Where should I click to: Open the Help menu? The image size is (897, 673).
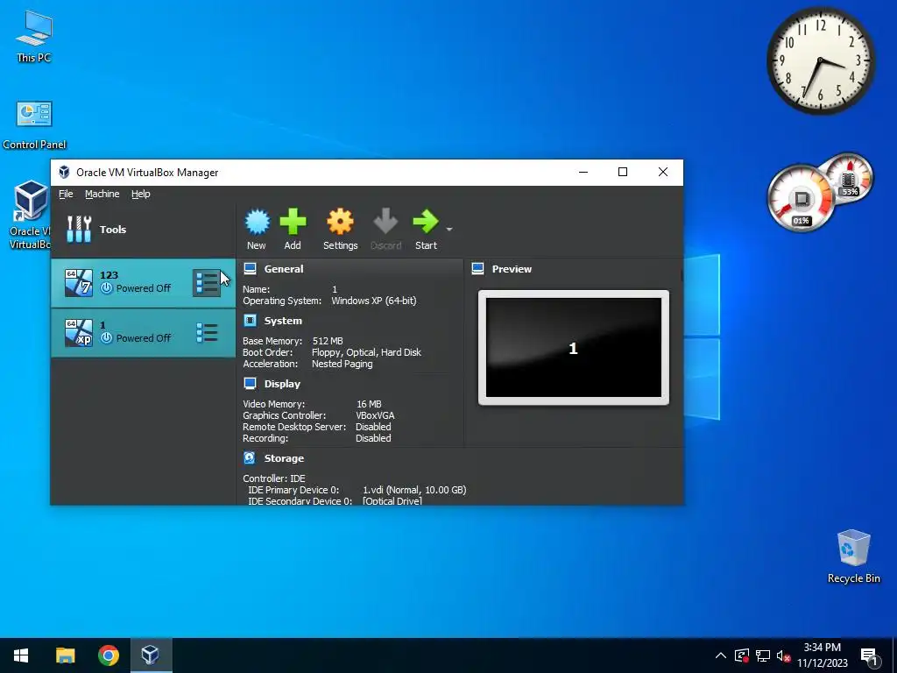click(x=141, y=194)
